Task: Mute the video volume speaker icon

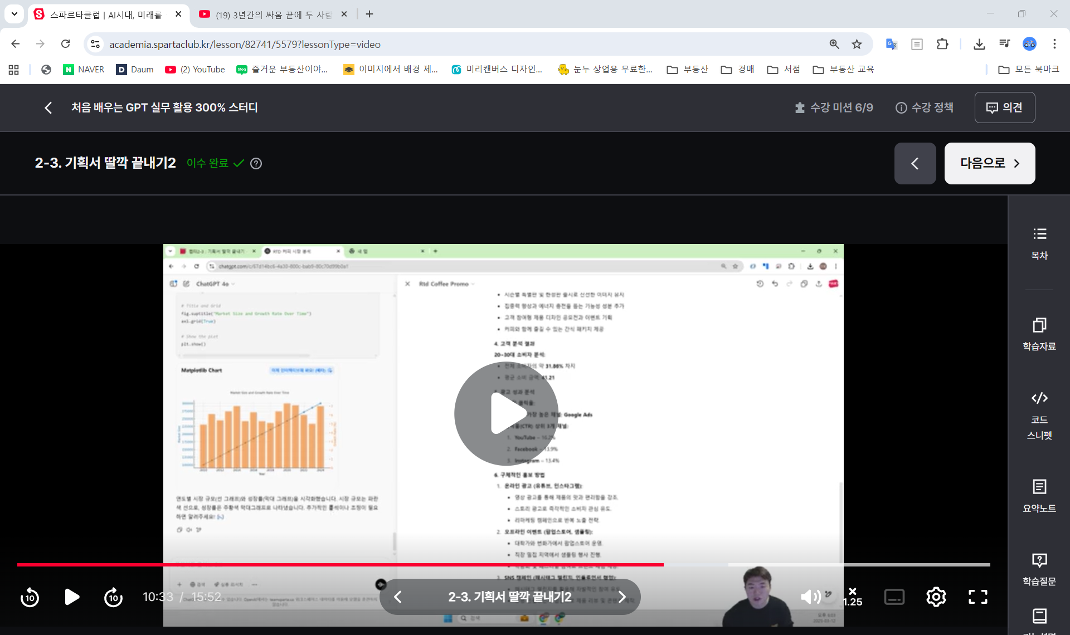Action: coord(810,597)
